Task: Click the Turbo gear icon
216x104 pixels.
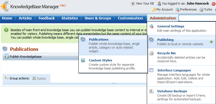Action: click(201, 10)
